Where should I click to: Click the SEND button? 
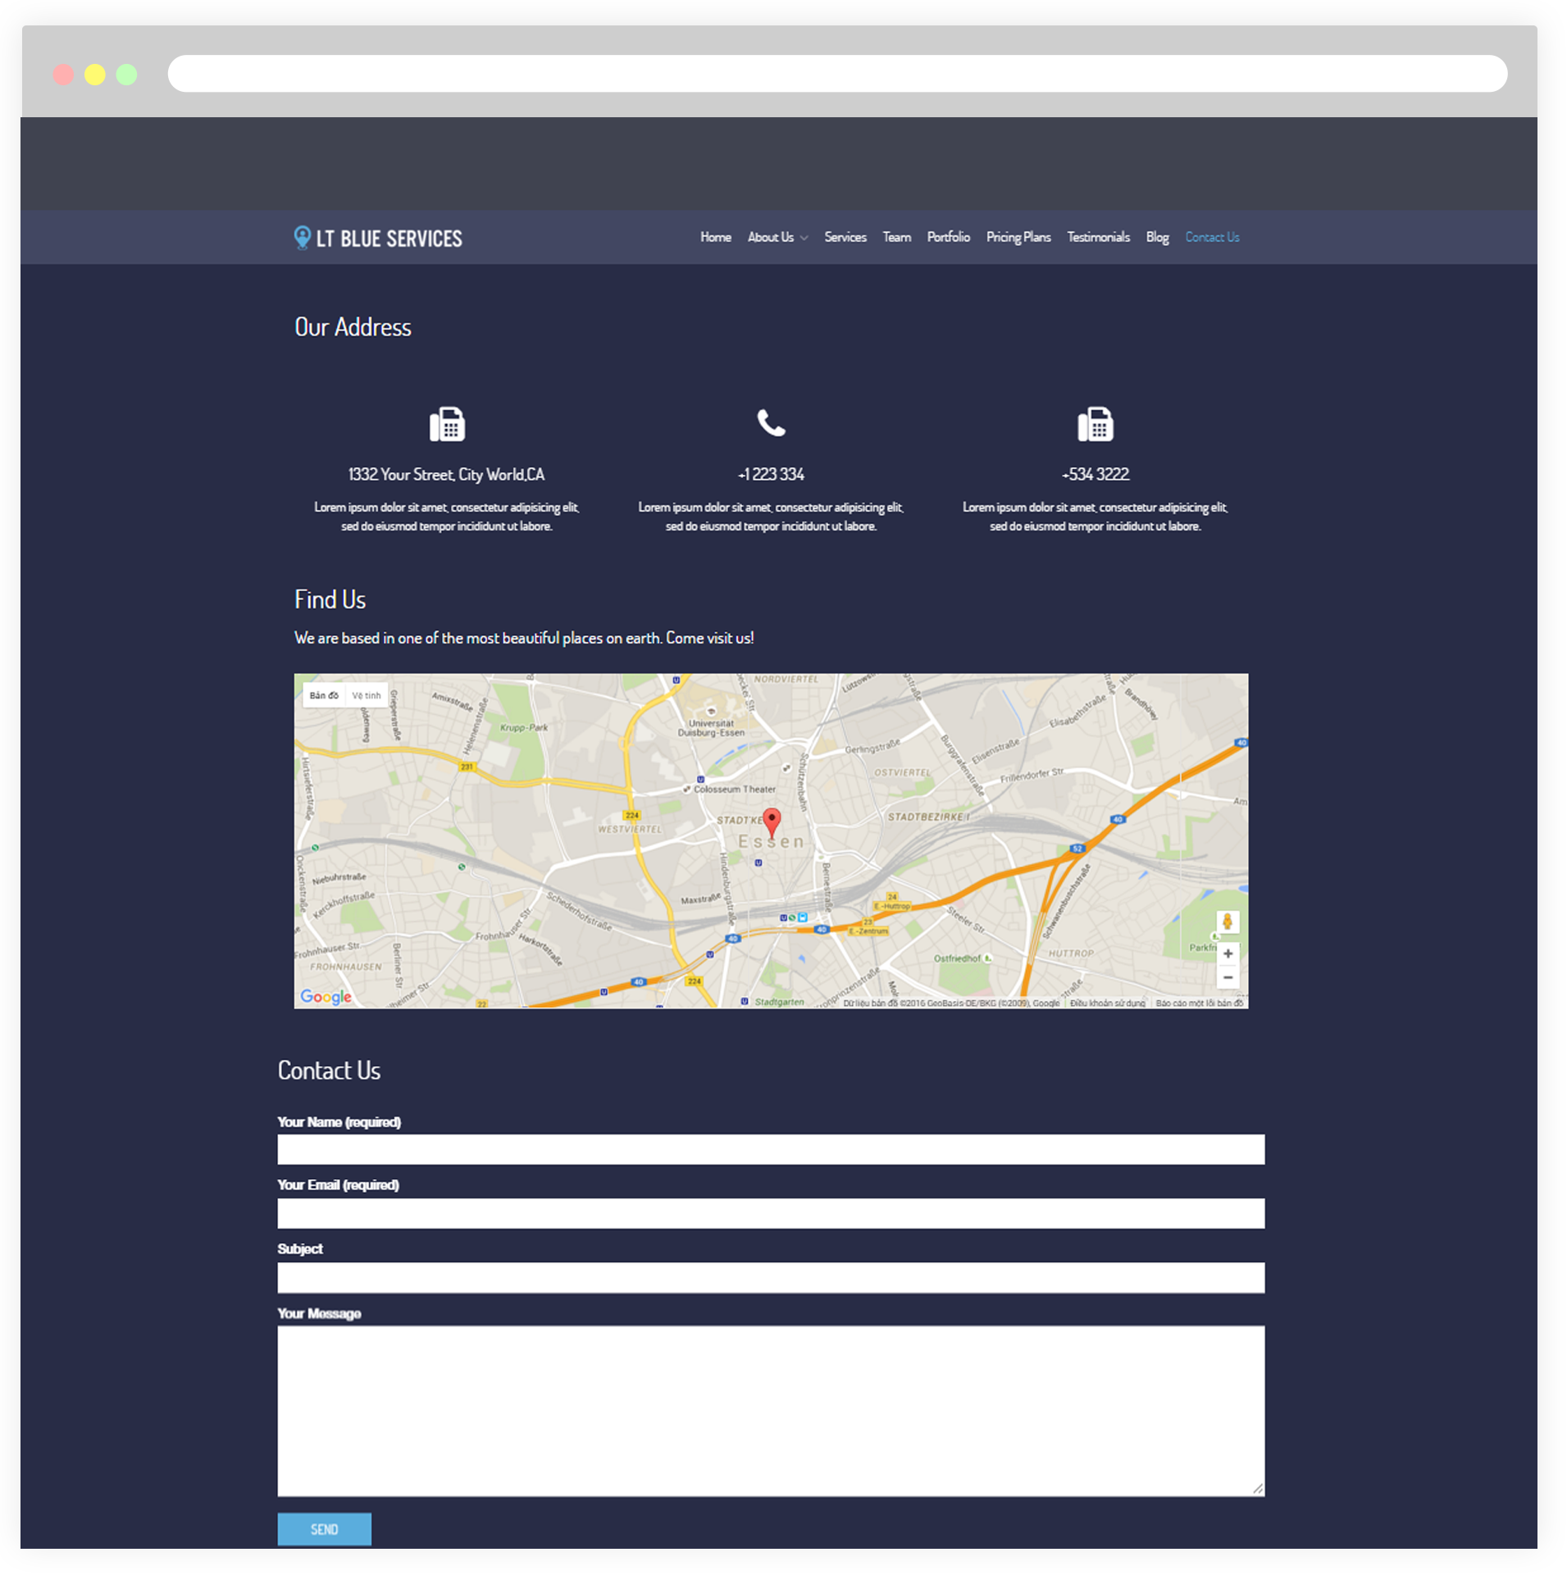point(324,1529)
